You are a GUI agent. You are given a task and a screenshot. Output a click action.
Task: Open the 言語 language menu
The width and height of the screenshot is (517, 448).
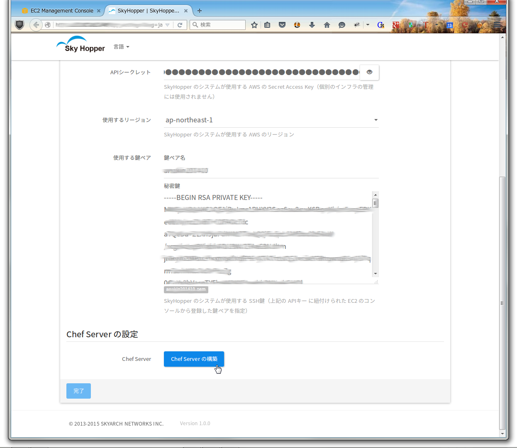122,47
